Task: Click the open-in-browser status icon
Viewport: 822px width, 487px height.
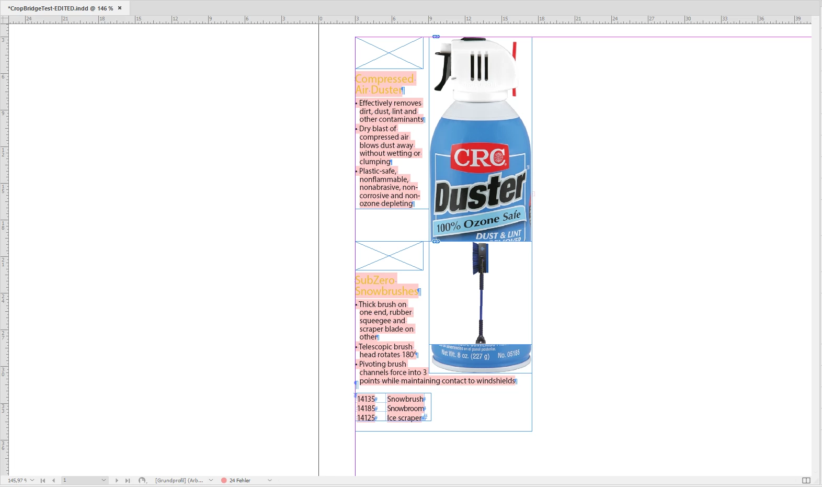Action: 142,480
